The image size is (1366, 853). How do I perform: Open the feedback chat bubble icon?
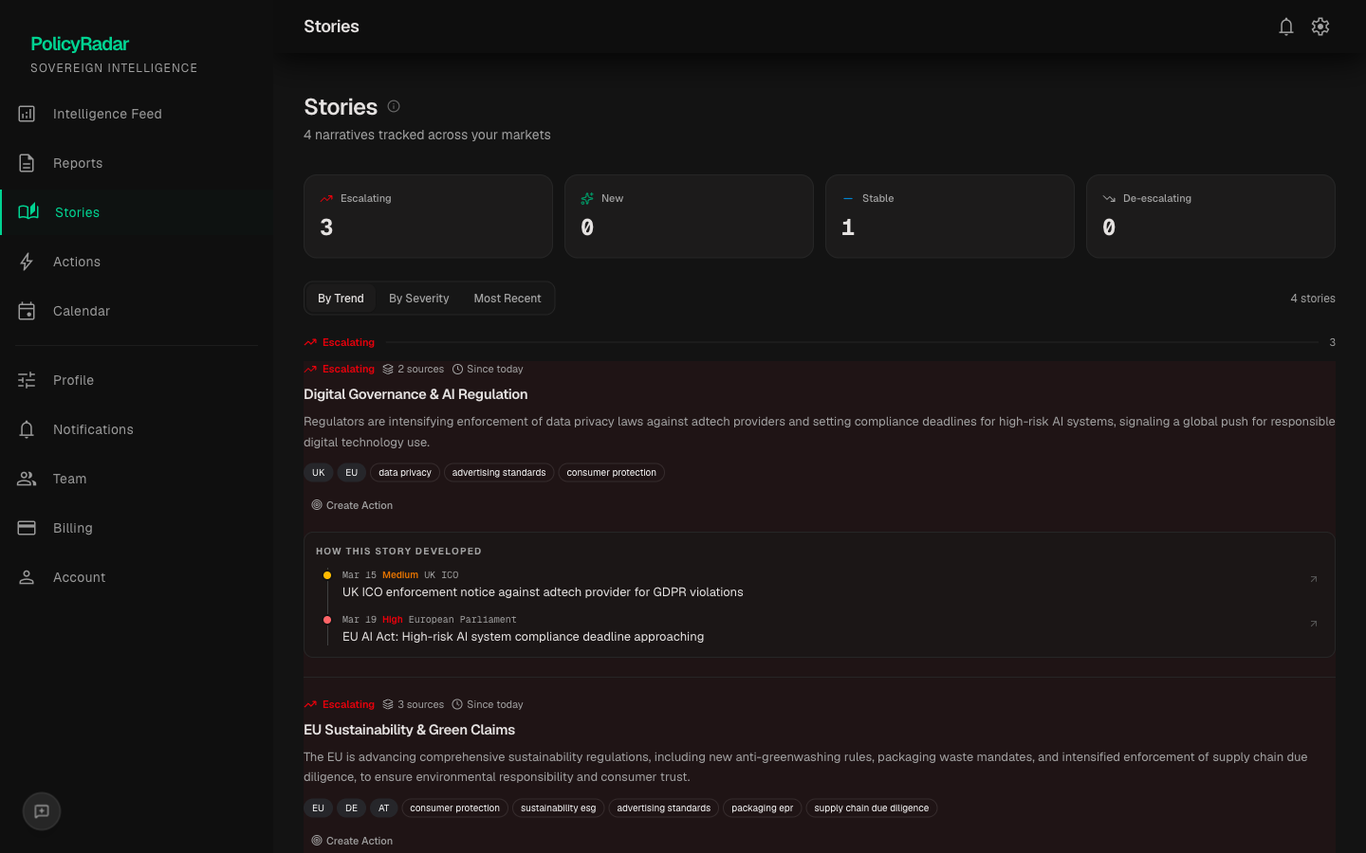coord(41,811)
